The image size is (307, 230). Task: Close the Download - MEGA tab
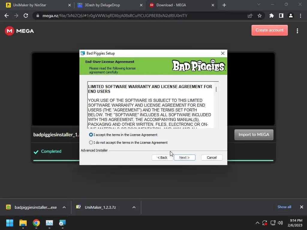[x=213, y=5]
